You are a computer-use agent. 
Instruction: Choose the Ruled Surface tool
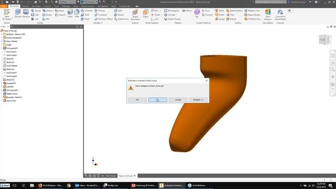point(235,10)
